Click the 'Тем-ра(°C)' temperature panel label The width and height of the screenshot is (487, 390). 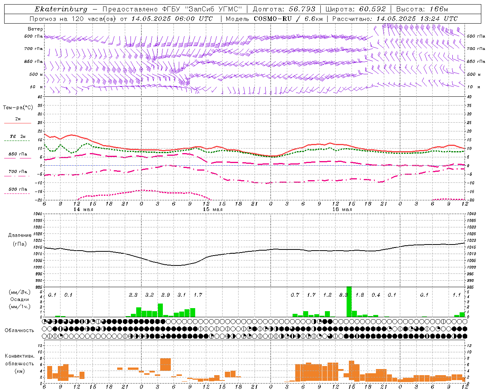18,108
